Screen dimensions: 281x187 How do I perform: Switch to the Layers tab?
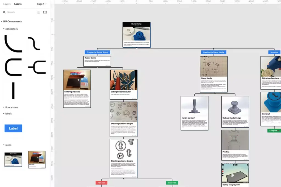point(7,4)
